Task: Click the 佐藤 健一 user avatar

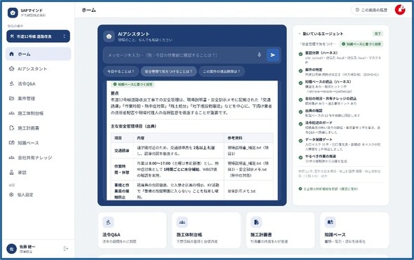Action: tap(11, 249)
